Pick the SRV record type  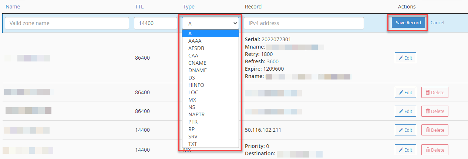193,137
